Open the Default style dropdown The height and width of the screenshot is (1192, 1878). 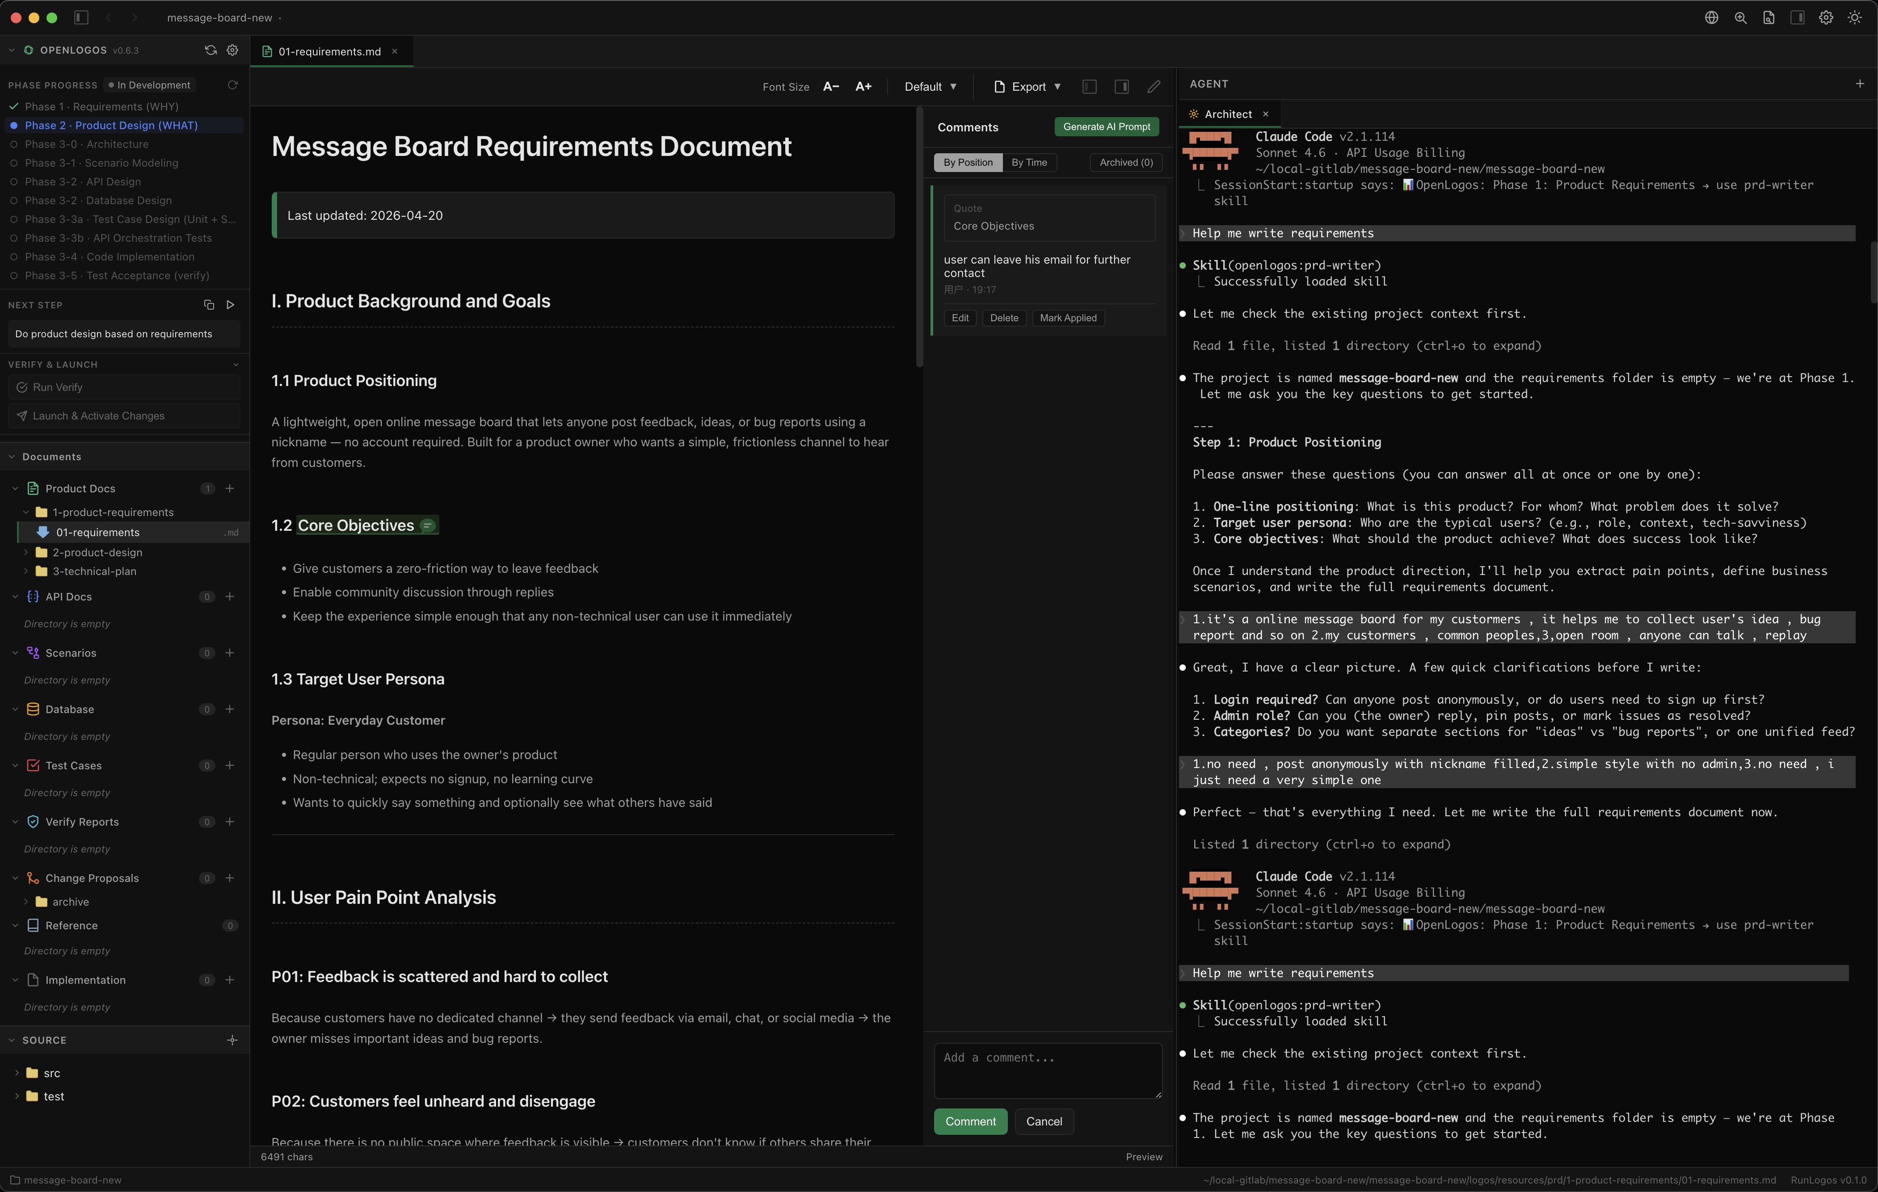[x=931, y=87]
